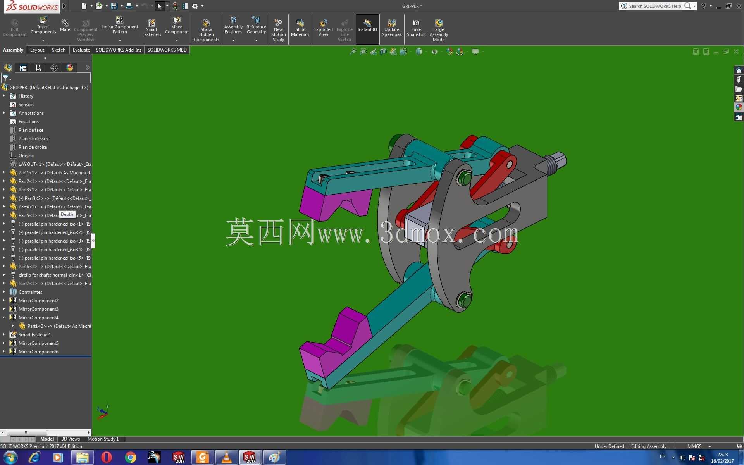Open Opera browser from the taskbar

106,458
